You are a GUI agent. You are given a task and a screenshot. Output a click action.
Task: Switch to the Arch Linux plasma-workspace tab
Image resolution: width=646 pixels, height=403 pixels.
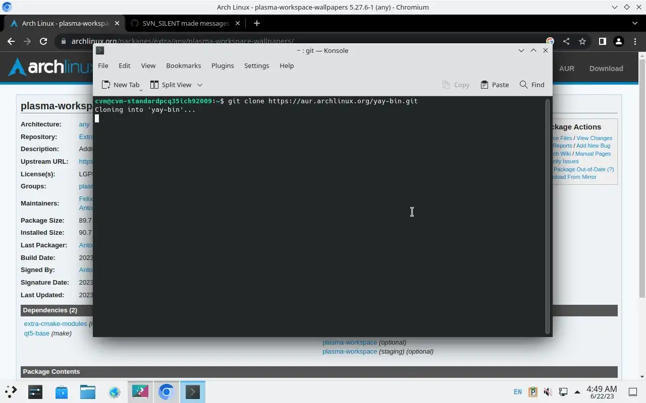tap(65, 23)
